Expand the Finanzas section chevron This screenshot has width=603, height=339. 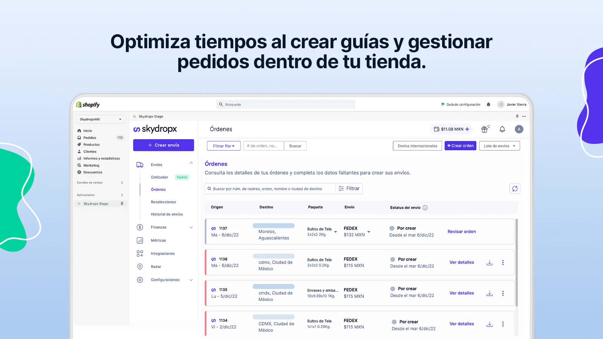point(191,228)
